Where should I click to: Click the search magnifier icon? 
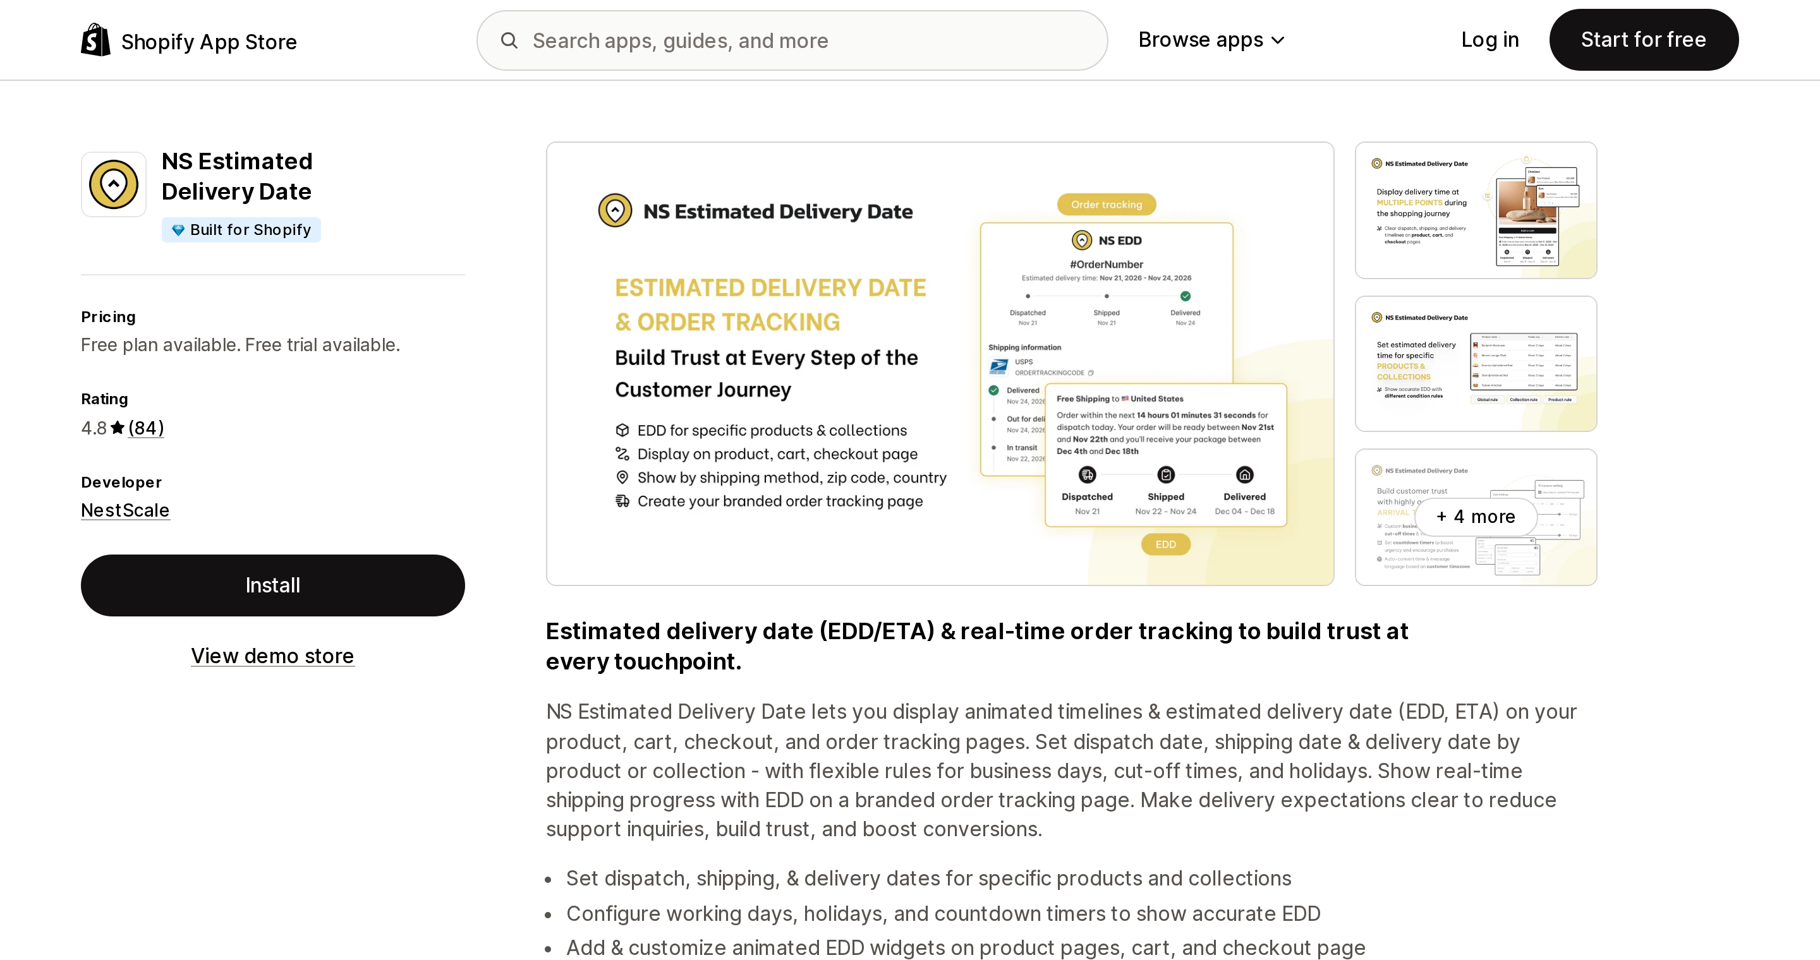(509, 40)
